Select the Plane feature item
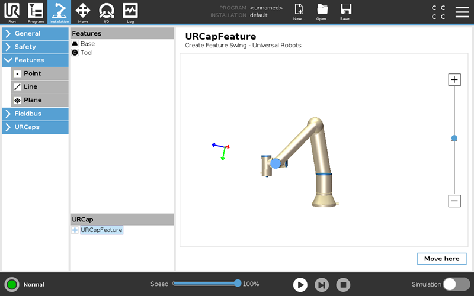 coord(40,101)
